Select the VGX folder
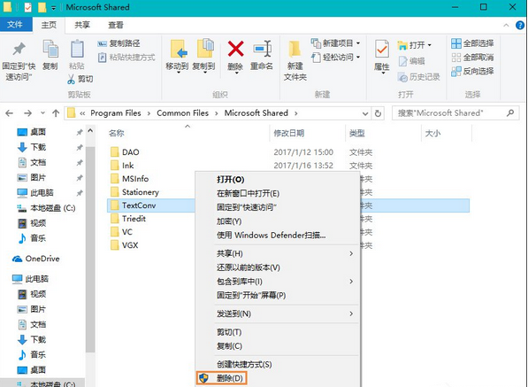 pos(125,245)
